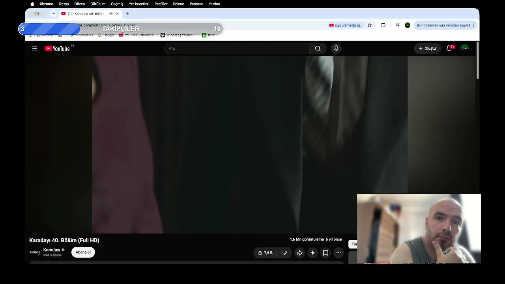The width and height of the screenshot is (505, 284).
Task: Close the Karadayı 40. Bölüm tab
Action: tap(117, 14)
